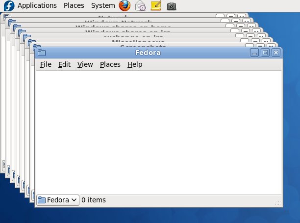300x223 pixels.
Task: Open the System menu
Action: coord(103,5)
